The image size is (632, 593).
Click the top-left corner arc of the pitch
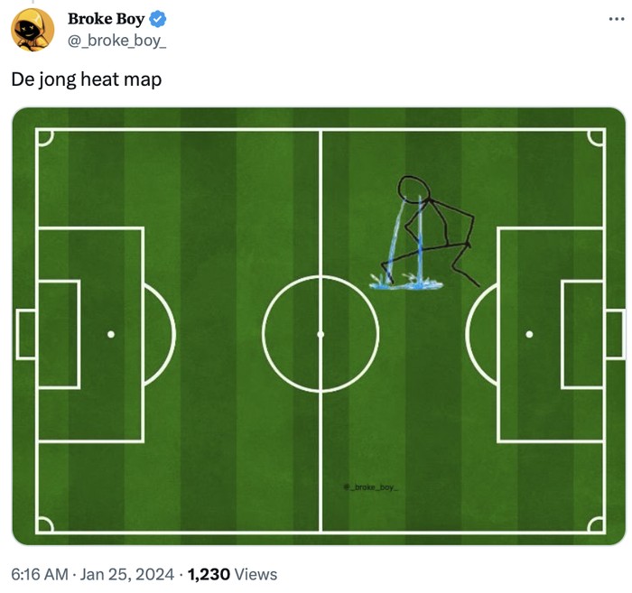(45, 137)
